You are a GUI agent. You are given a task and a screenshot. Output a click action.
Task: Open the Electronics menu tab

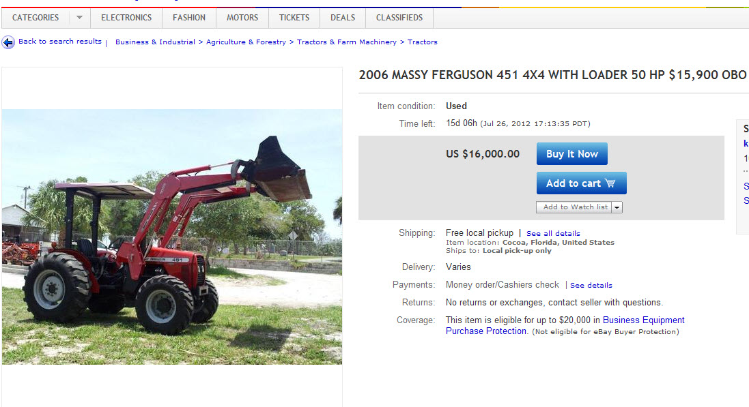[x=126, y=18]
